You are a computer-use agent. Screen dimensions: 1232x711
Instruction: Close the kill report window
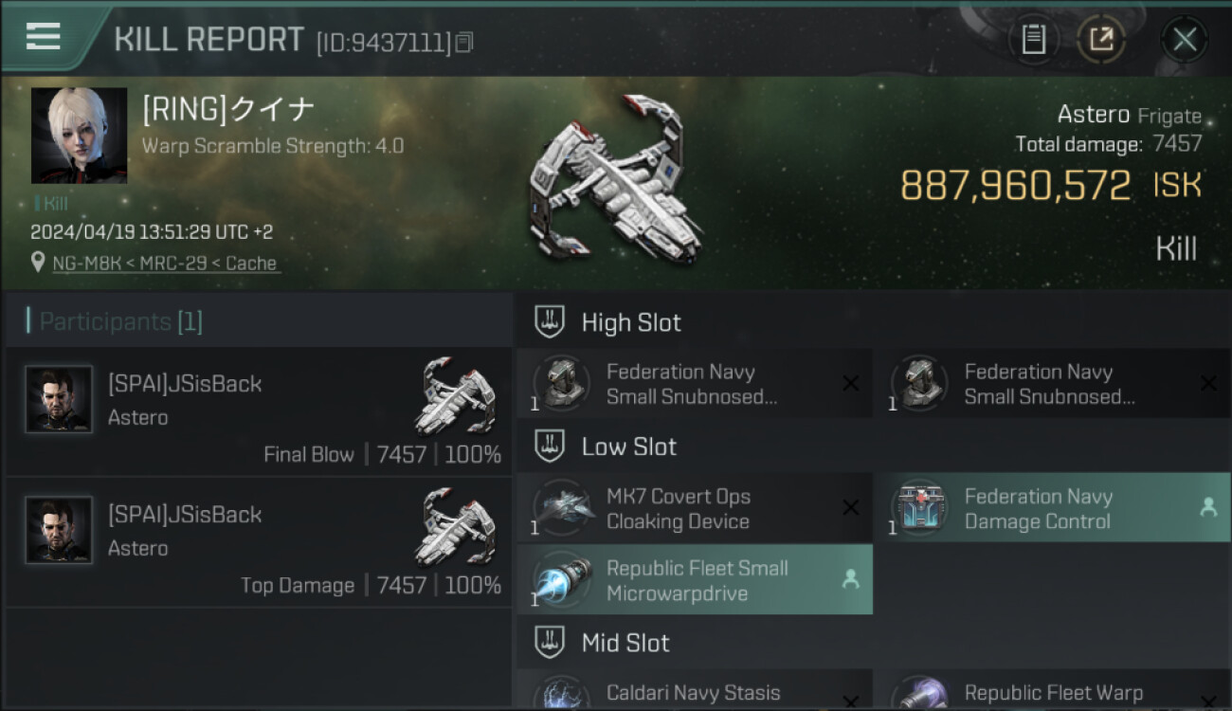point(1184,39)
